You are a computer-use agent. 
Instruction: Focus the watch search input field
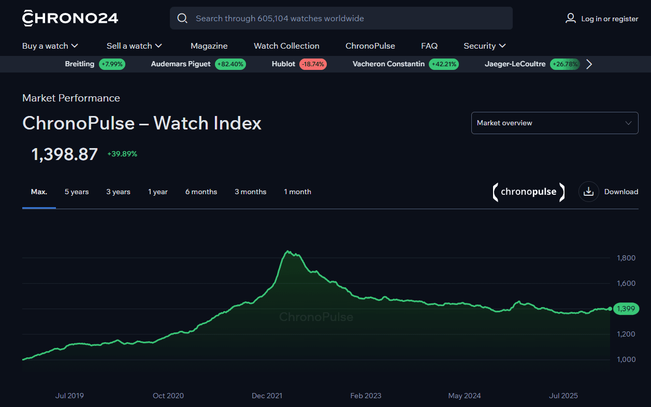point(341,18)
